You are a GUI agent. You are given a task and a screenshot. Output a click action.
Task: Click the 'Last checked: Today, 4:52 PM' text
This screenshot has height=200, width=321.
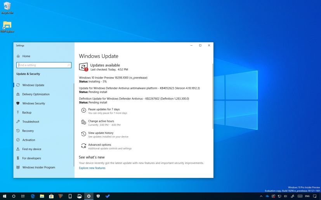click(x=109, y=70)
